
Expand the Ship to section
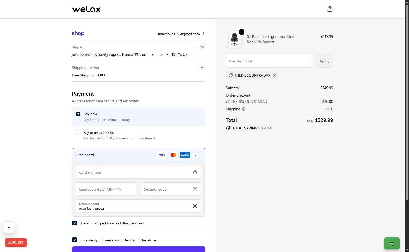point(202,47)
